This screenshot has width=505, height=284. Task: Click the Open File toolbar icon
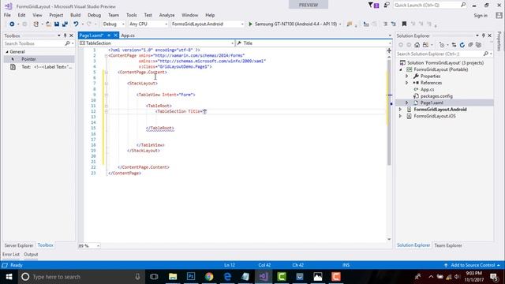(x=48, y=24)
